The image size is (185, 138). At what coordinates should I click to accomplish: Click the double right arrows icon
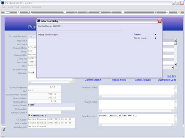100,12
